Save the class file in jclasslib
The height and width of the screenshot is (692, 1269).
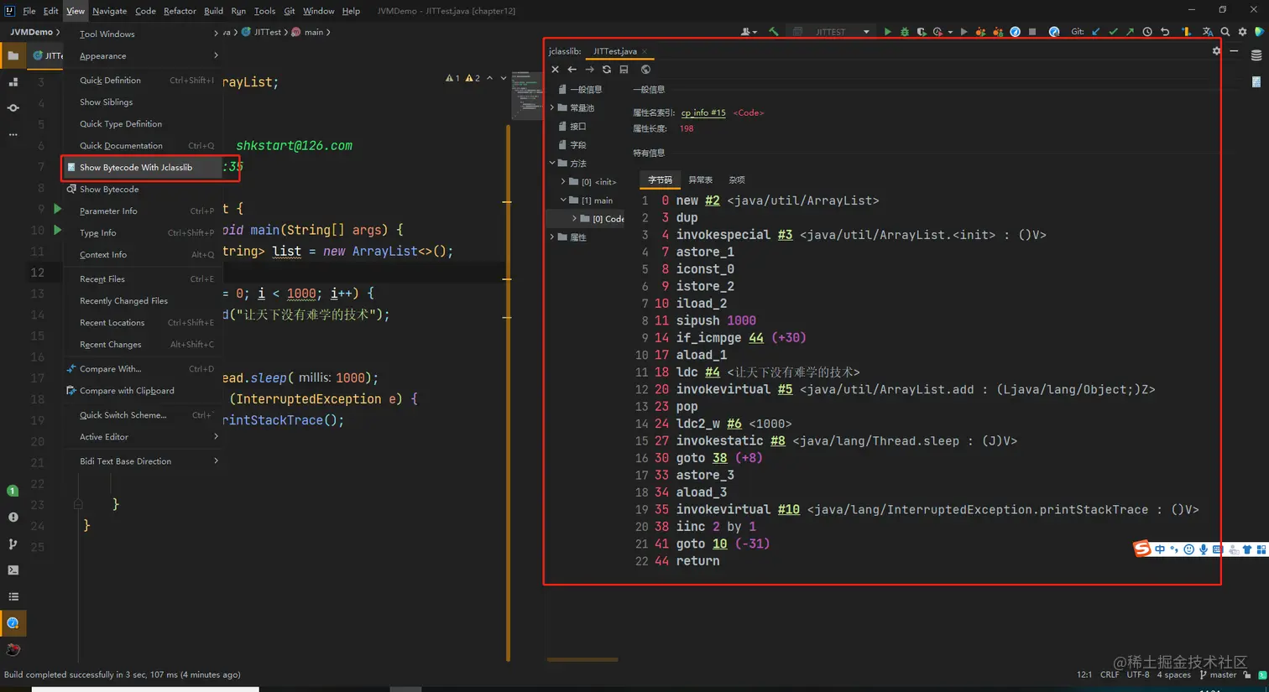point(624,70)
